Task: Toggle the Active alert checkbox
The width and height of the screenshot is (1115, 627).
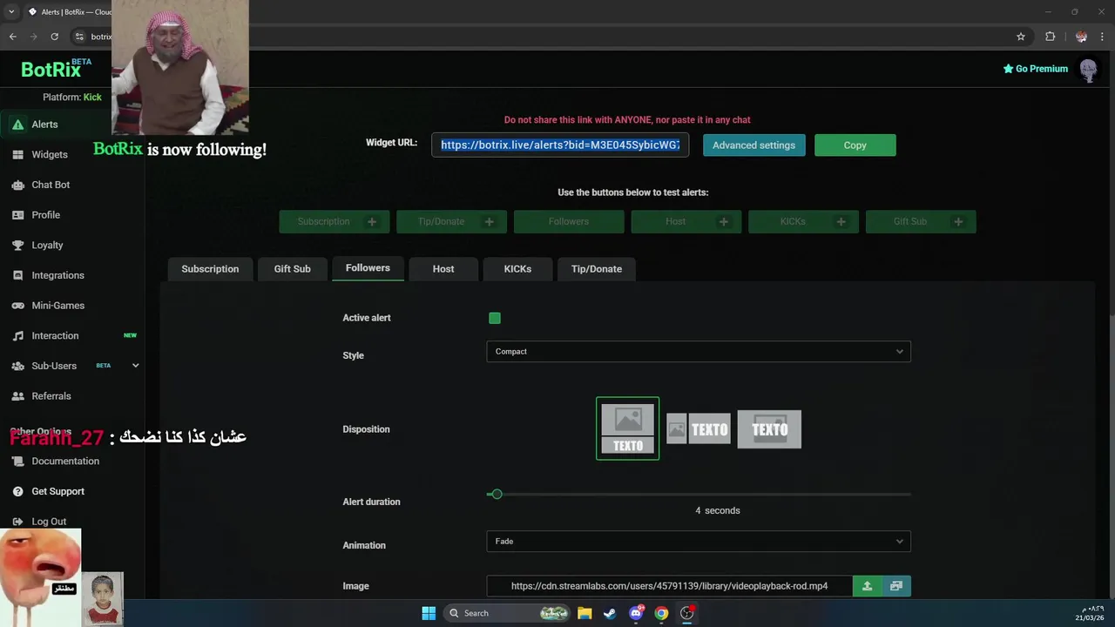Action: tap(495, 318)
